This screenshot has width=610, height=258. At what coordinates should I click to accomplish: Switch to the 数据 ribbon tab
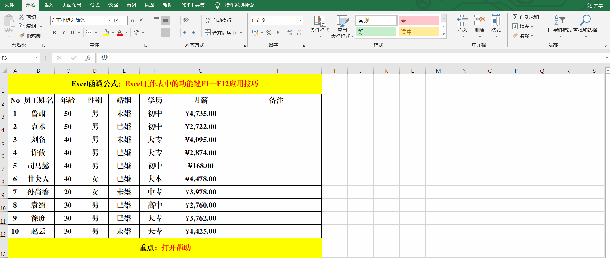coord(113,5)
